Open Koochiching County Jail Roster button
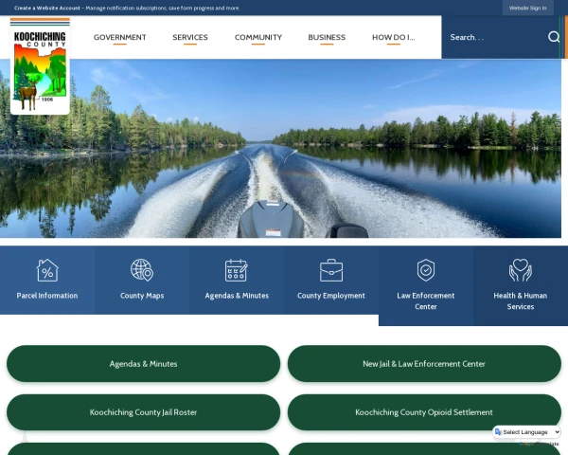The image size is (568, 455). click(144, 412)
